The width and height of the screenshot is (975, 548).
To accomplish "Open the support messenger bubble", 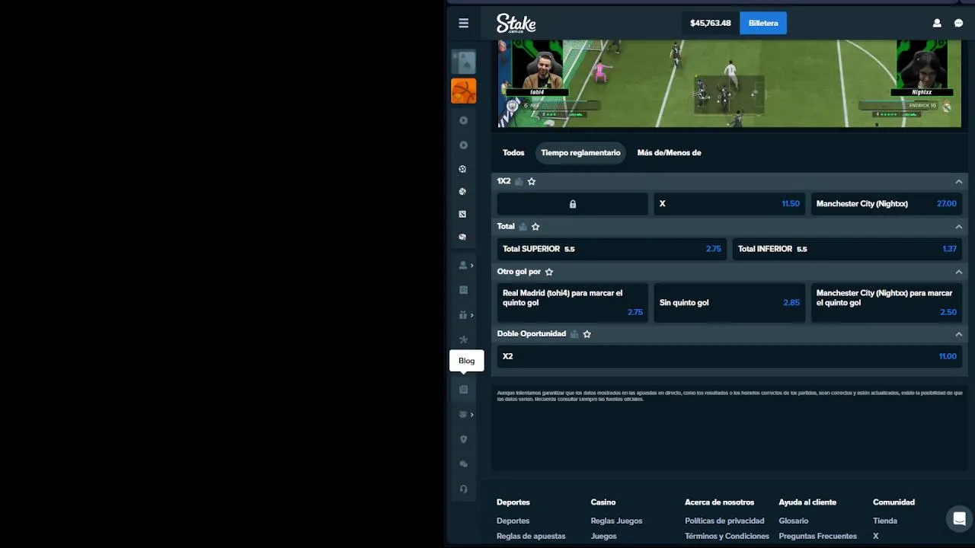I will [x=959, y=519].
